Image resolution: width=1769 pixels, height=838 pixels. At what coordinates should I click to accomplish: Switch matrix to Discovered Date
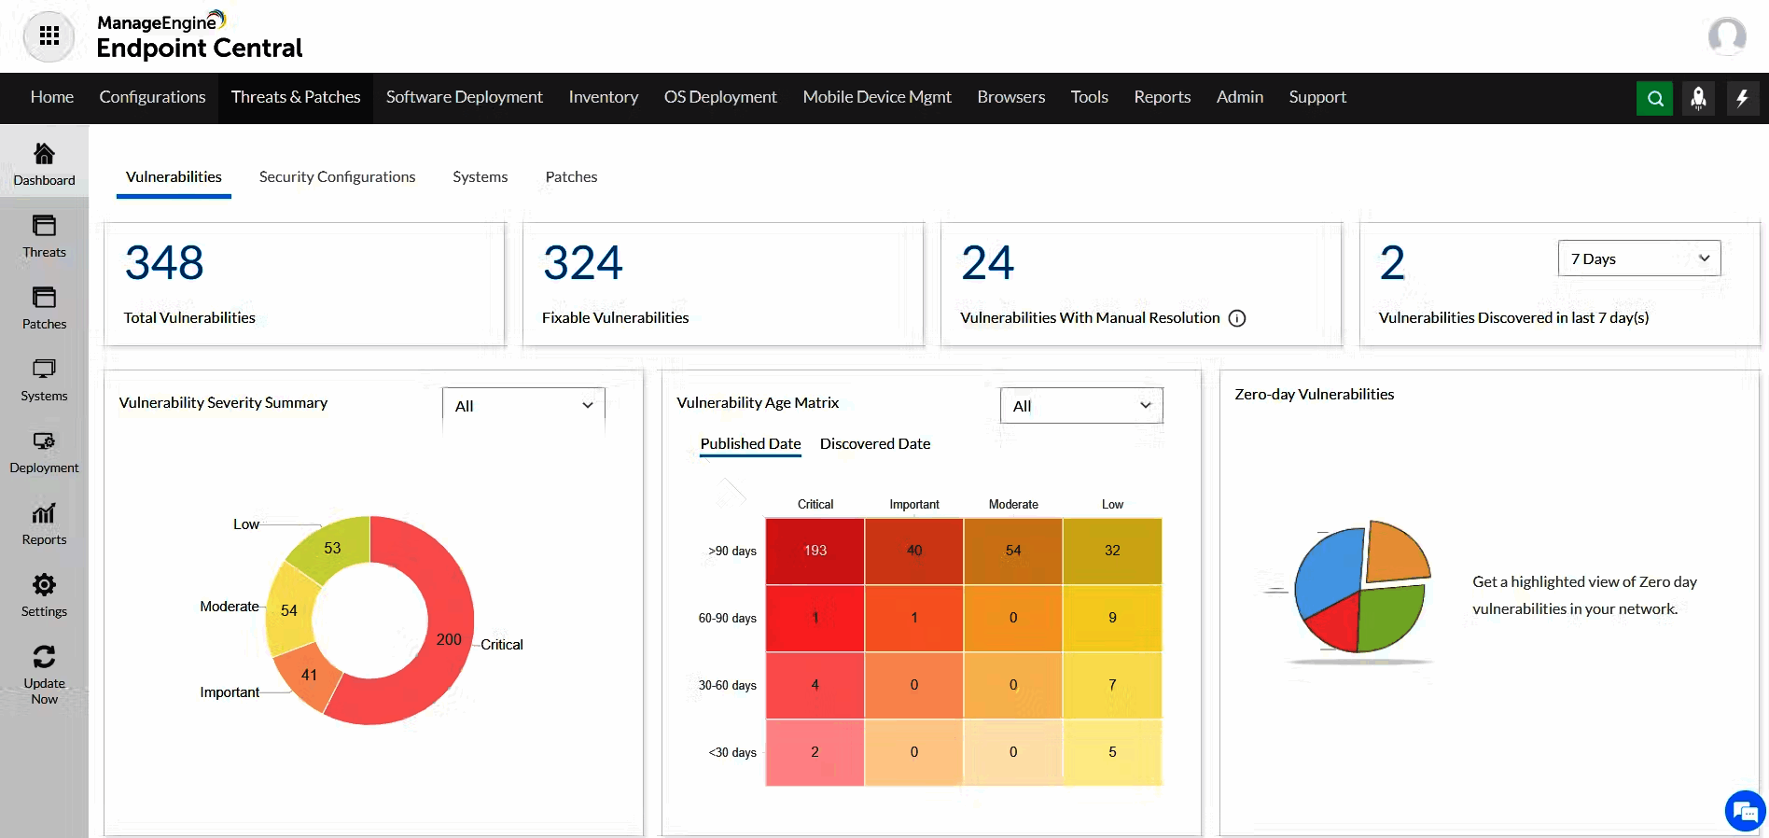[874, 444]
